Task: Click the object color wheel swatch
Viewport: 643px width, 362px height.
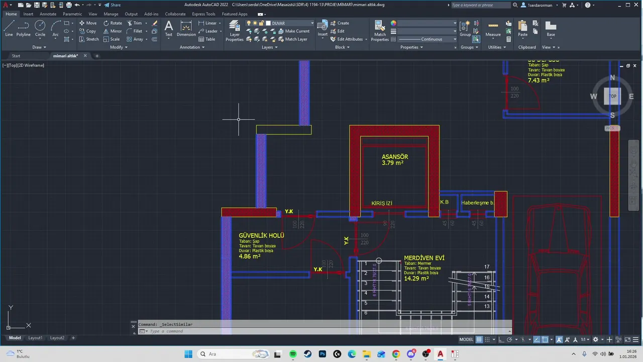Action: coord(393,23)
